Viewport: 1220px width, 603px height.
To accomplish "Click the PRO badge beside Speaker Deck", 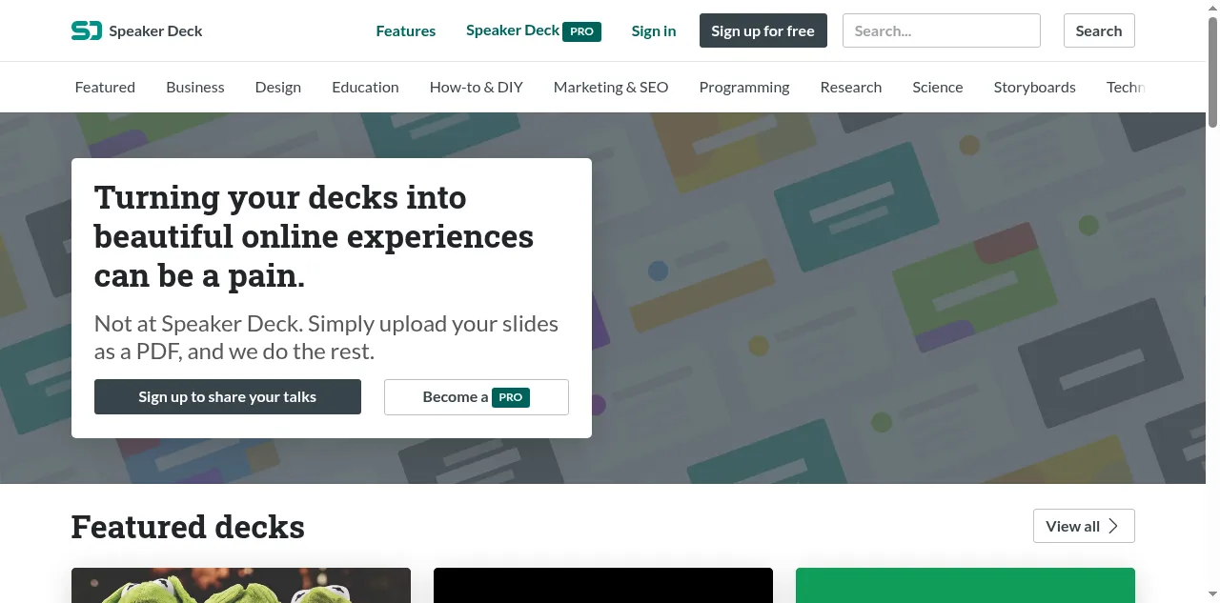I will click(581, 30).
